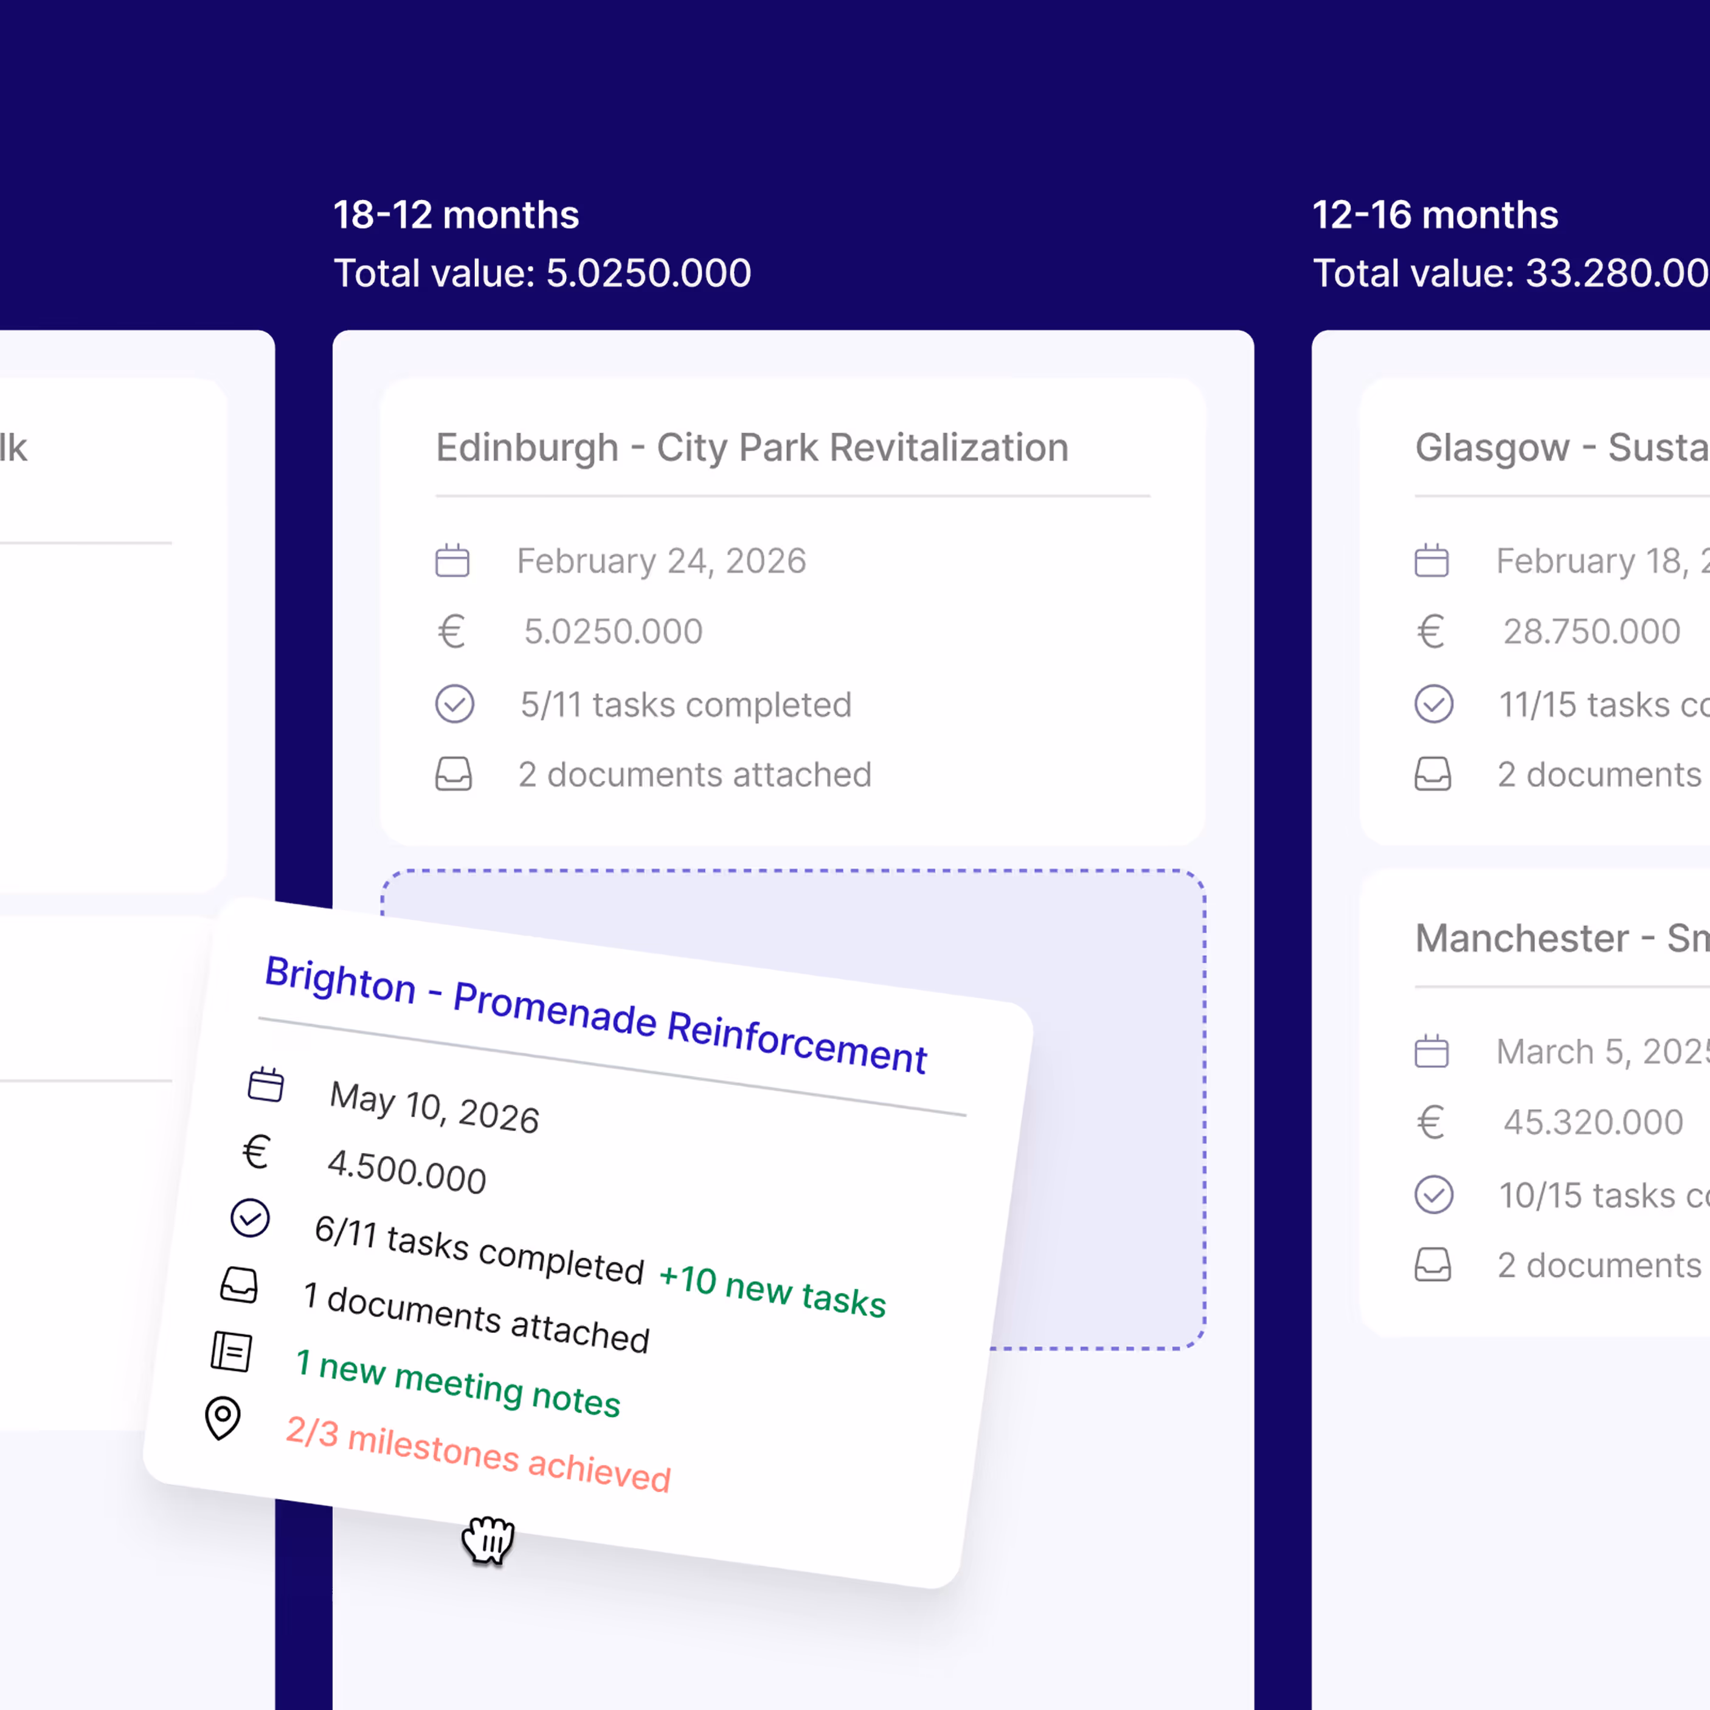Image resolution: width=1710 pixels, height=1710 pixels.
Task: Click '2/3 milestones achieved' text
Action: [x=478, y=1454]
